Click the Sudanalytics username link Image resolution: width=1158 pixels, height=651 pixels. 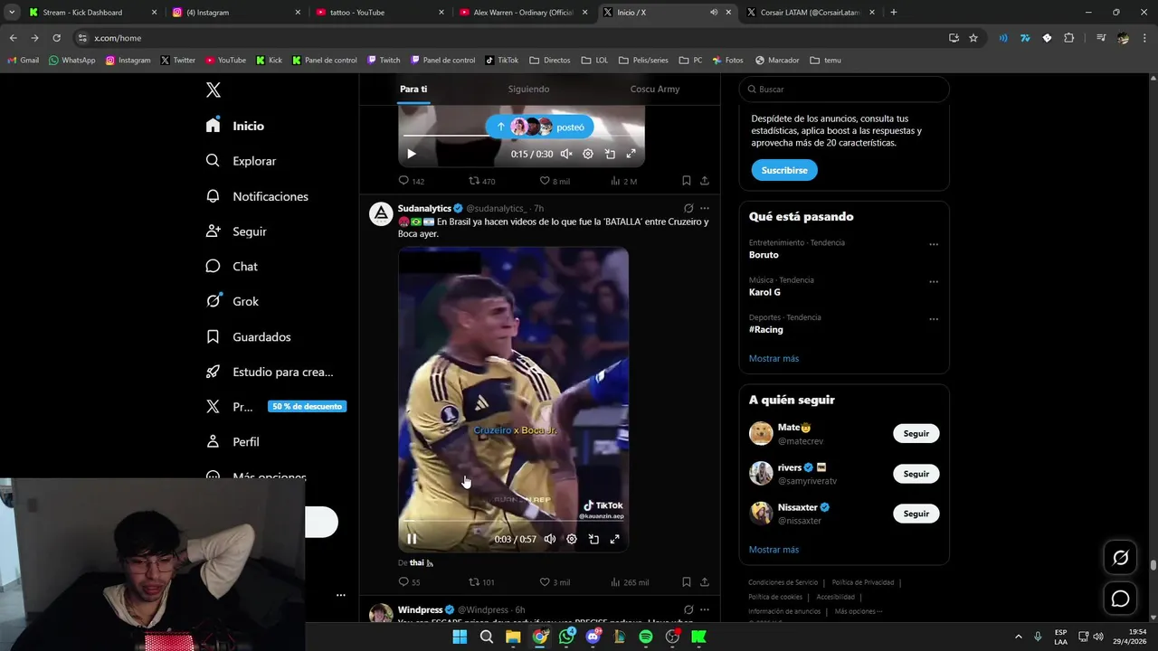pos(424,208)
